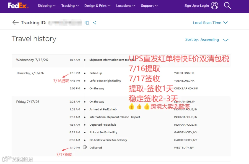Select the Wednesday, 7/15/26 date text
Viewport: 249px width, 164px height.
click(32, 60)
